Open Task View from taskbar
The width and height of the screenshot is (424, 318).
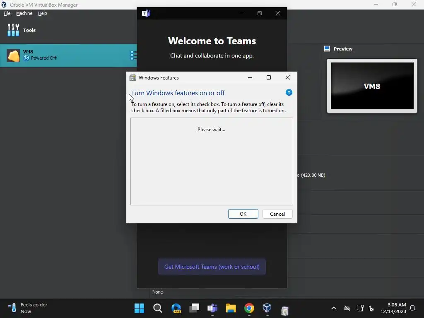tap(194, 308)
